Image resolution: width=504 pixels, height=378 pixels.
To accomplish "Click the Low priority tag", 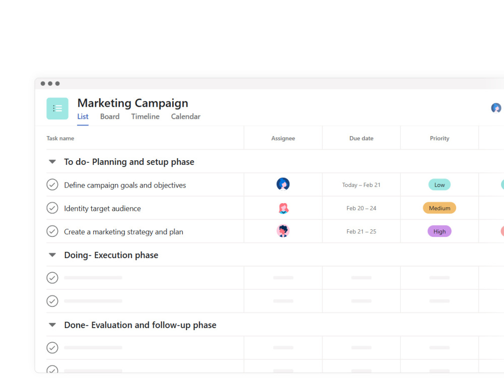I will pyautogui.click(x=439, y=185).
